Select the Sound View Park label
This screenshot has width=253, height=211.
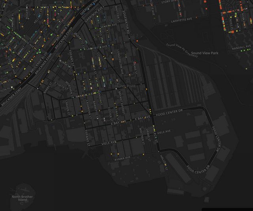coord(204,53)
